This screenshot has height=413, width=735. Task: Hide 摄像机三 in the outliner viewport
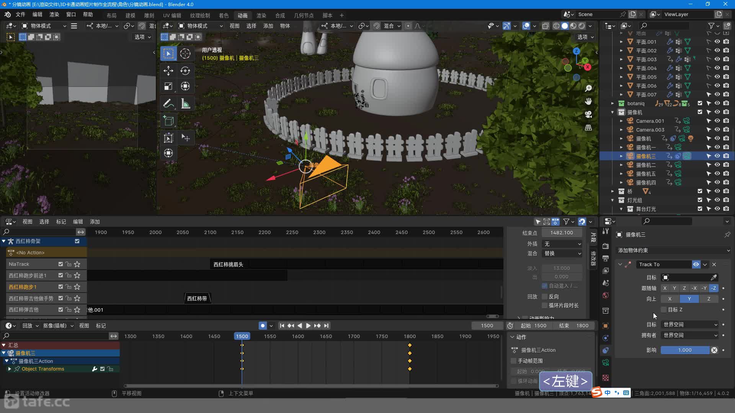717,156
